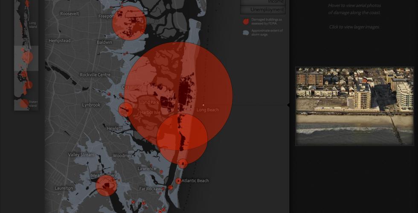Click the Baldwin map label
The width and height of the screenshot is (418, 213).
coord(104,42)
